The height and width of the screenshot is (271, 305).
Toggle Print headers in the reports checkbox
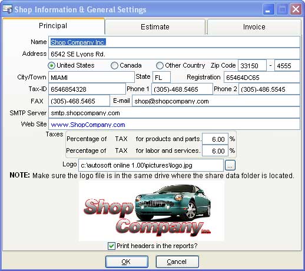click(x=111, y=246)
